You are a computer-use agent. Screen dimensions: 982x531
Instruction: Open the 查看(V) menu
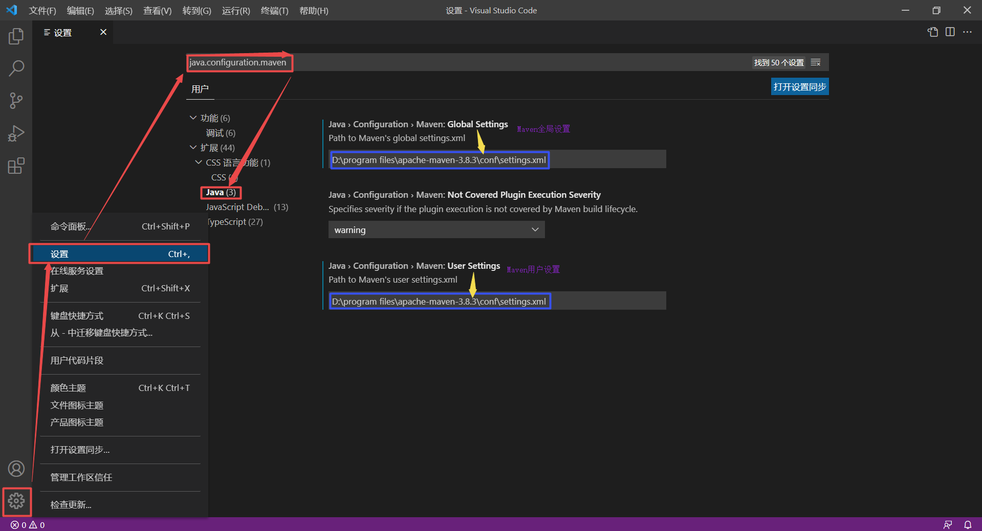pyautogui.click(x=158, y=11)
